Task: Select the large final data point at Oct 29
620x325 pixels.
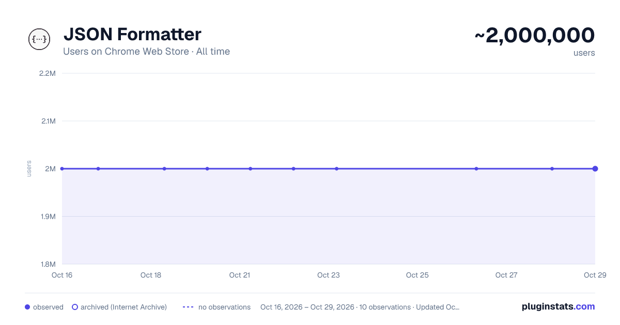Action: coord(595,169)
